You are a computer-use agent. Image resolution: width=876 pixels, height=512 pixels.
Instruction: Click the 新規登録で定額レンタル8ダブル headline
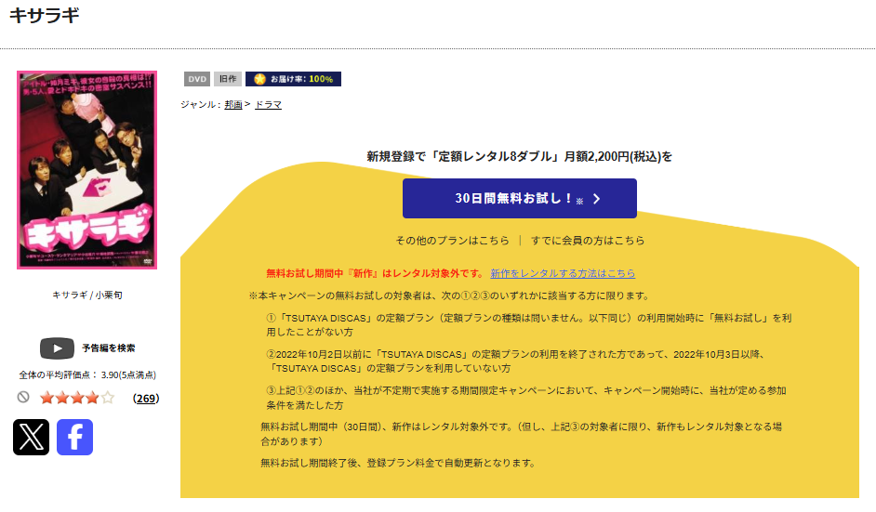pos(520,156)
